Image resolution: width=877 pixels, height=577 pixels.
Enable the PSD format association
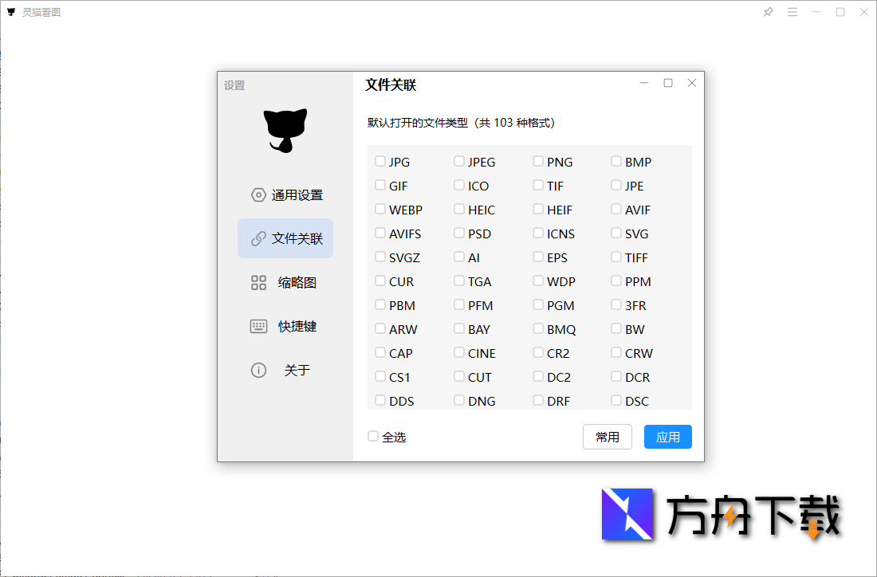coord(459,233)
